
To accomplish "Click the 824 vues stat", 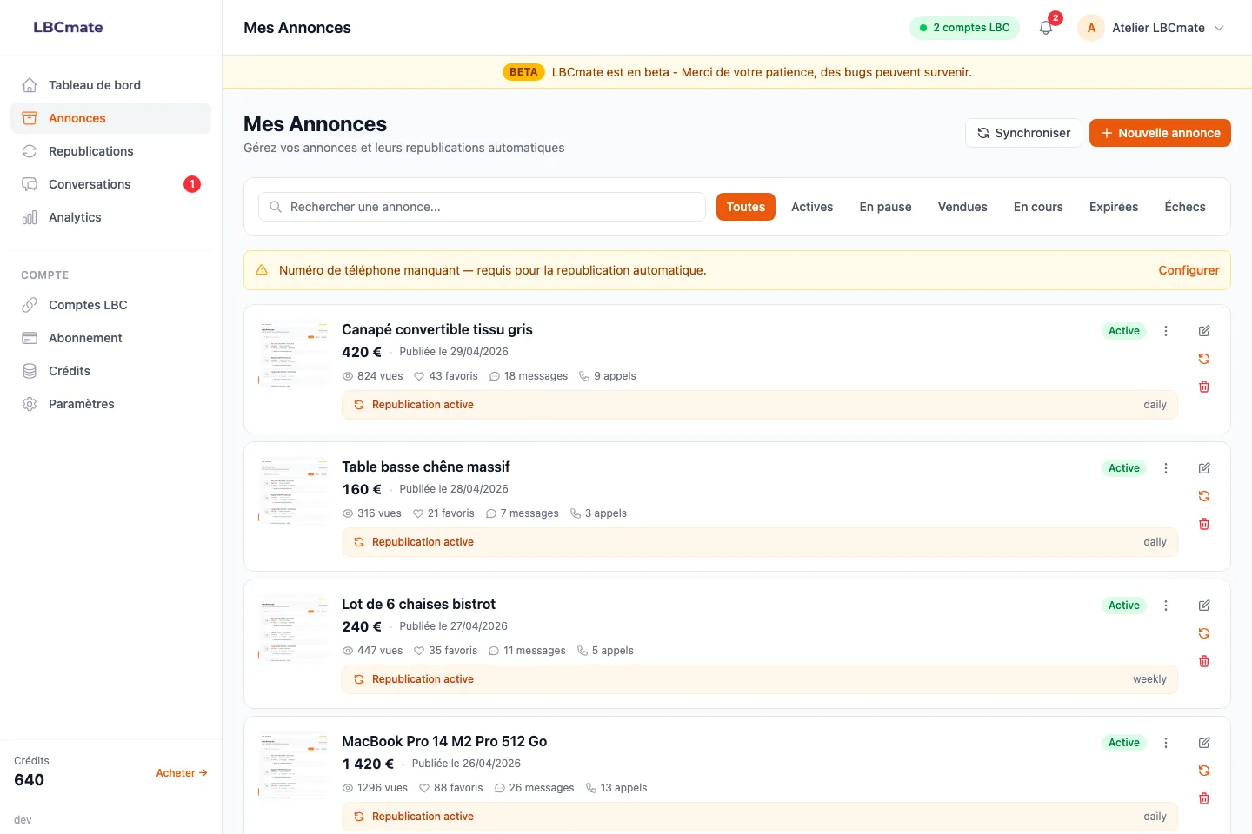I will 373,376.
